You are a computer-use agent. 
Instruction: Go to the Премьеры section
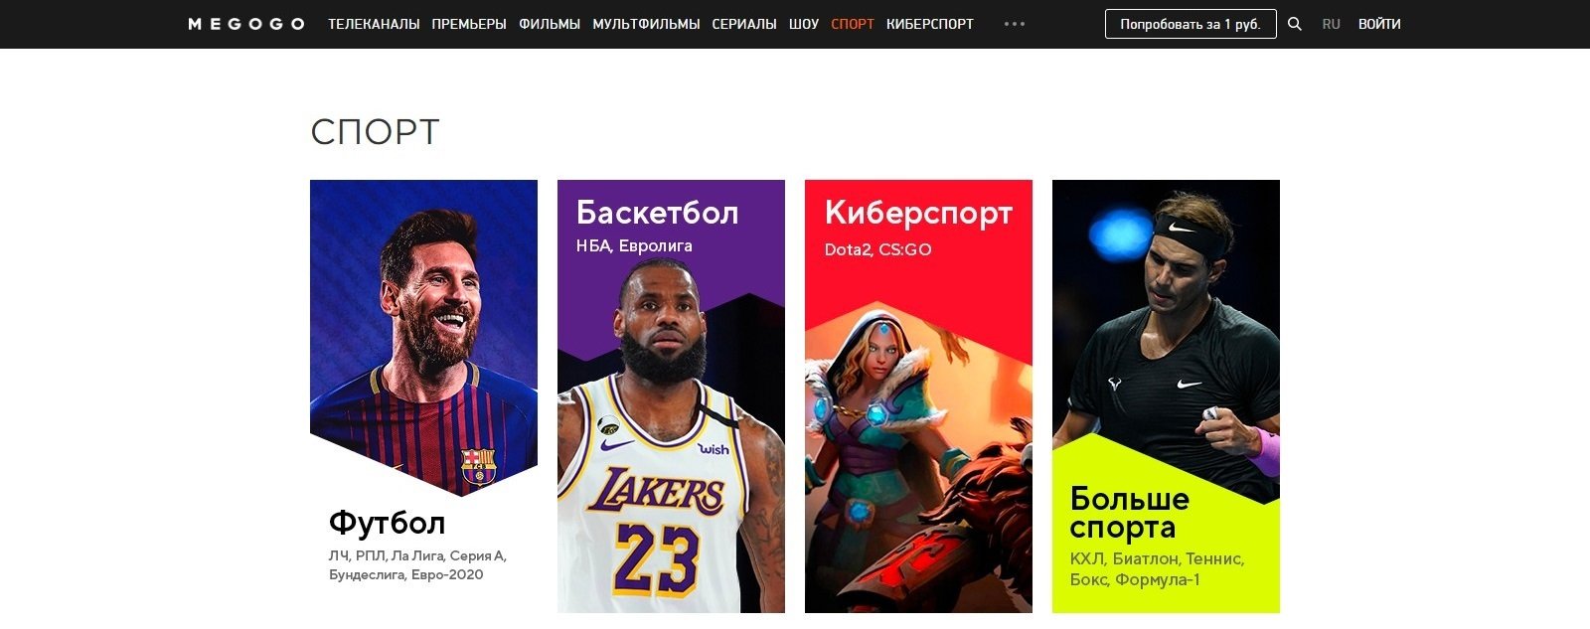coord(469,24)
